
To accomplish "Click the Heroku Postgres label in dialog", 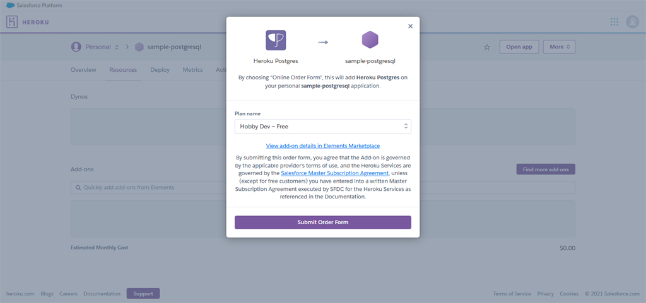I will (276, 61).
